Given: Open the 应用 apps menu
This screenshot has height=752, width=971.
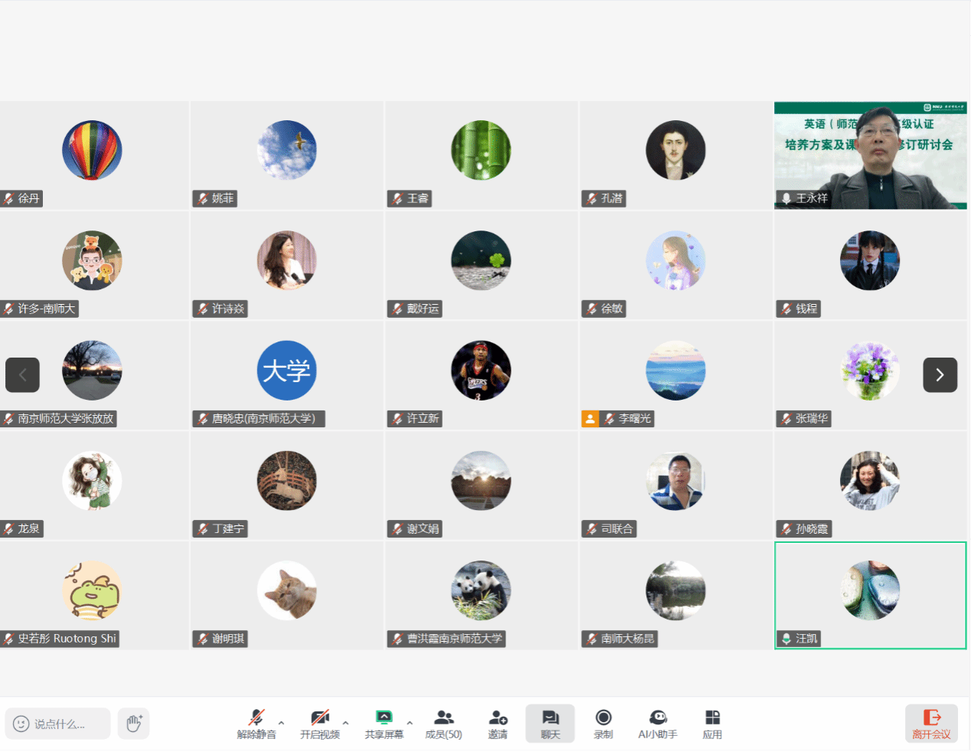Looking at the screenshot, I should (712, 724).
